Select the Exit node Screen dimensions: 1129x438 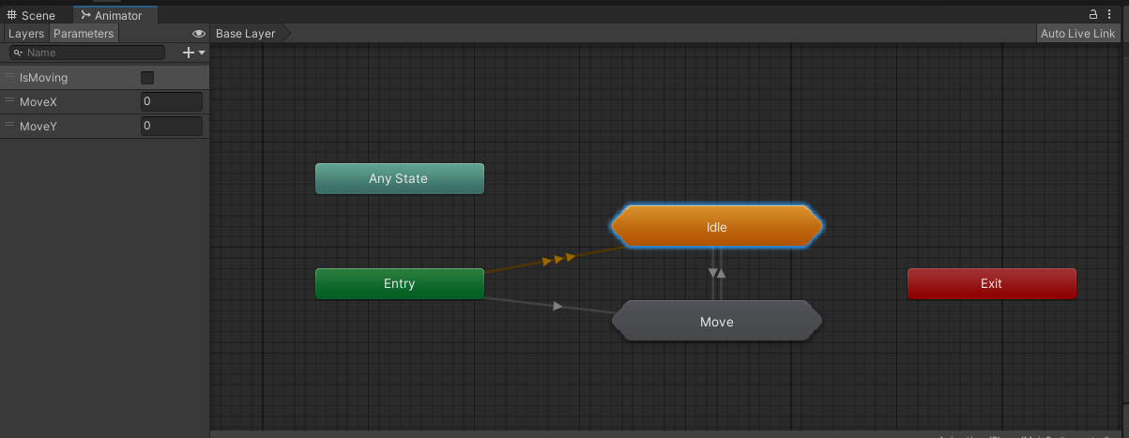(x=991, y=283)
